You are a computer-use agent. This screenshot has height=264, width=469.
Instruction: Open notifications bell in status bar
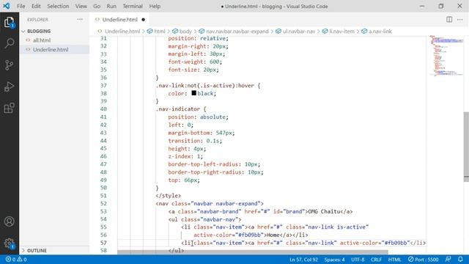coord(460,260)
